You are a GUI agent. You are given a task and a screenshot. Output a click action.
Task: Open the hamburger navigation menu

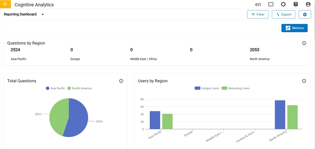(5, 4)
